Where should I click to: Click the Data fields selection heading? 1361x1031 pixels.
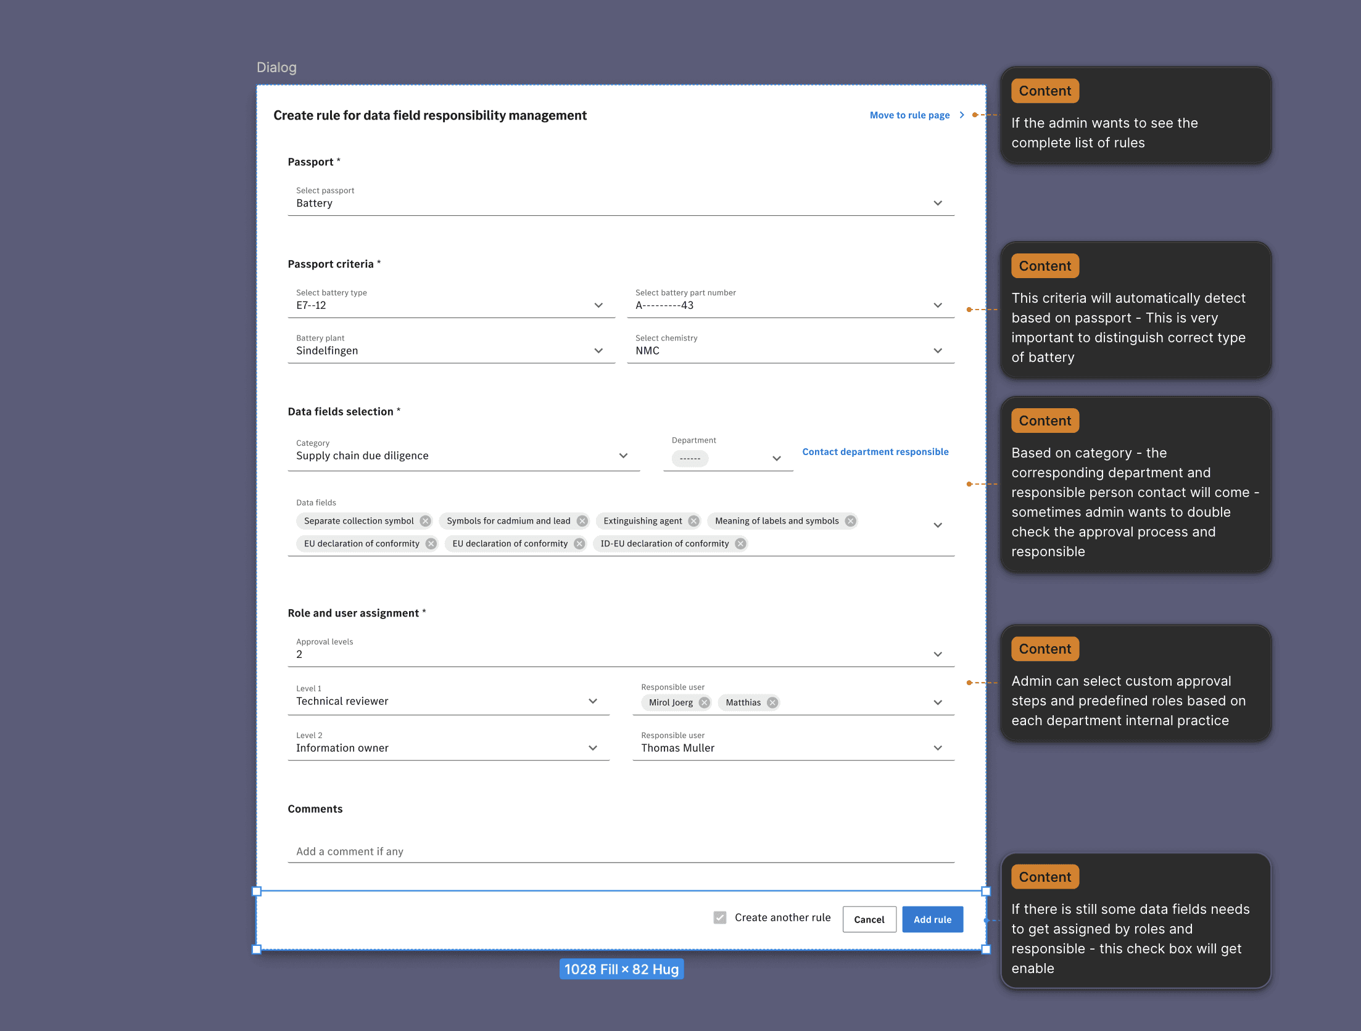[x=341, y=411]
